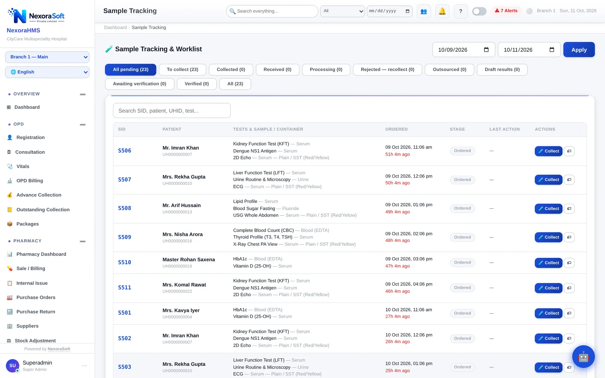Viewport: 605px width, 378px height.
Task: Open the chatbot assistant robot button
Action: [583, 356]
